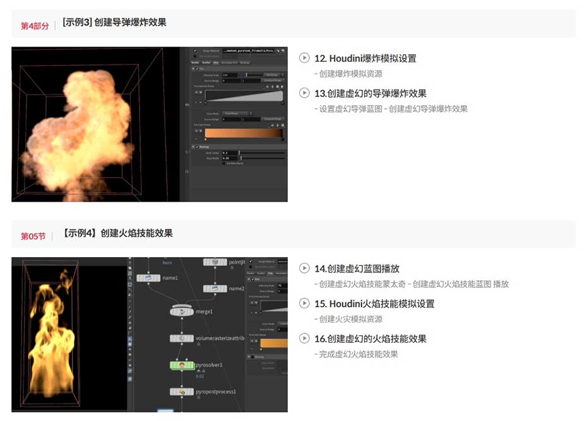The width and height of the screenshot is (587, 421).
Task: Play lesson 14 创建虚幻蓝图播放
Action: click(x=304, y=268)
